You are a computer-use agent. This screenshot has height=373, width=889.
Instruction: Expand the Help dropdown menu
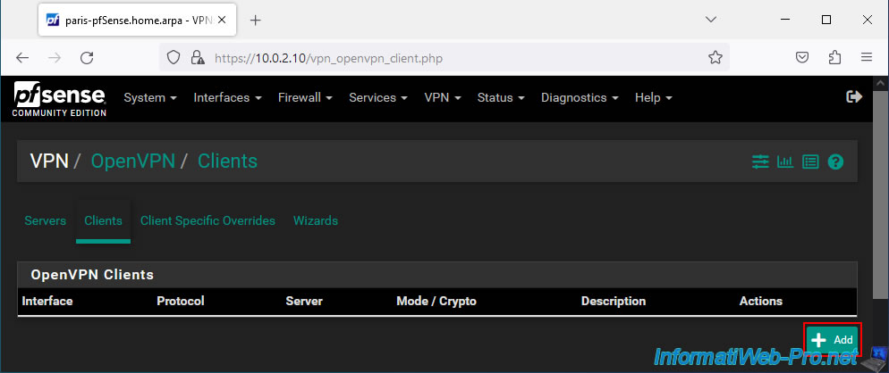click(x=654, y=97)
